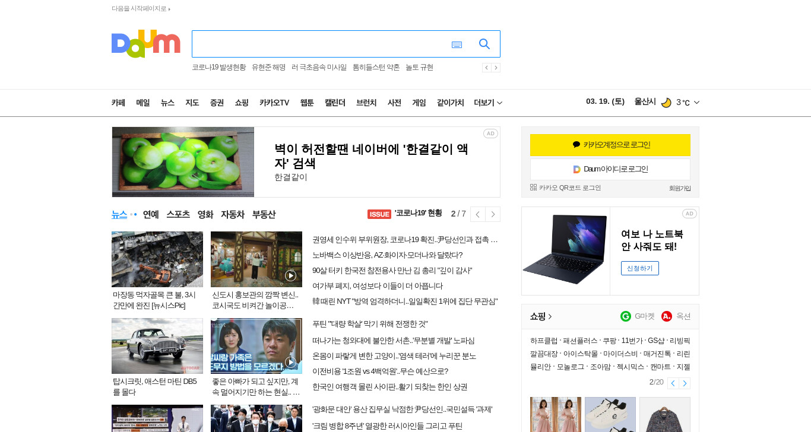This screenshot has height=432, width=811.
Task: Click the red ISSUE badge
Action: (379, 214)
